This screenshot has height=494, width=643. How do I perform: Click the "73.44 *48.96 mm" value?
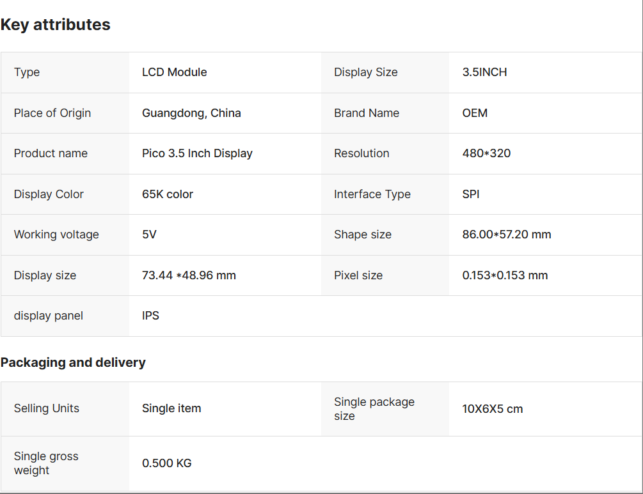click(x=189, y=275)
